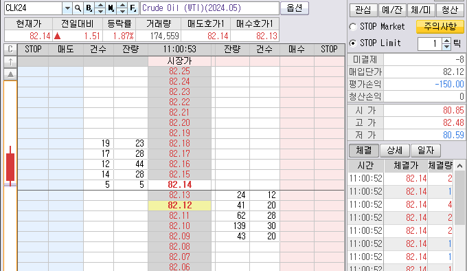This screenshot has width=467, height=271.
Task: Click the 82.25 price row
Action: click(x=180, y=72)
